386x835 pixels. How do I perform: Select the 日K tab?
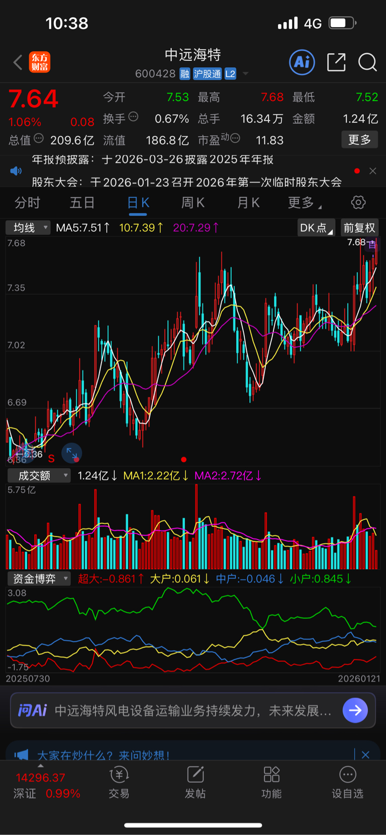(138, 202)
